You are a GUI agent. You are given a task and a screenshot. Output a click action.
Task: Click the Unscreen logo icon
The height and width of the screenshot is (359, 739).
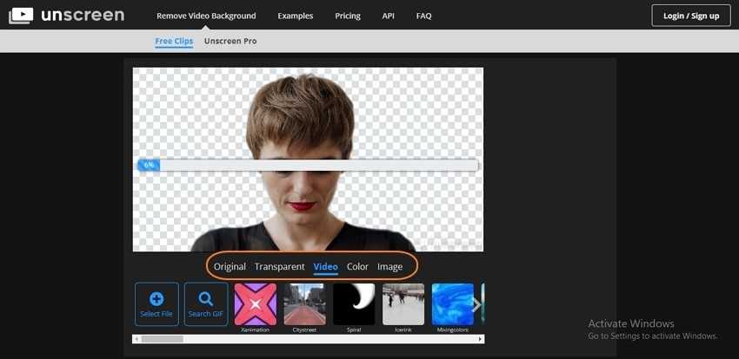coord(21,16)
